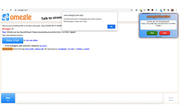Image resolution: width=179 pixels, height=112 pixels.
Task: Click Select all for the chat log
Action: tap(39, 49)
